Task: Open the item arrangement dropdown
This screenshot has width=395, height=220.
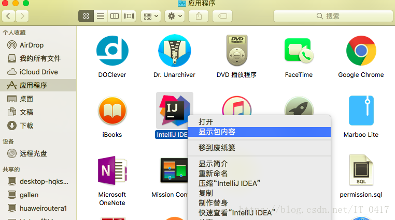Action: tap(151, 16)
